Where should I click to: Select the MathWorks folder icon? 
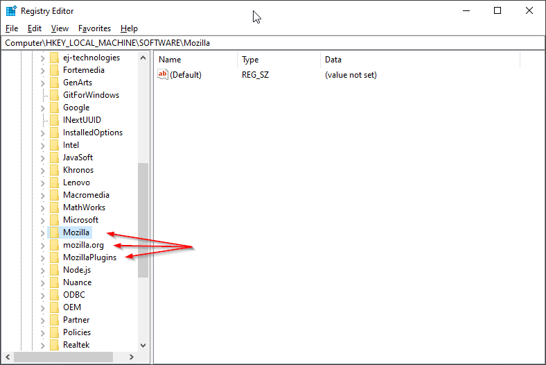[54, 207]
